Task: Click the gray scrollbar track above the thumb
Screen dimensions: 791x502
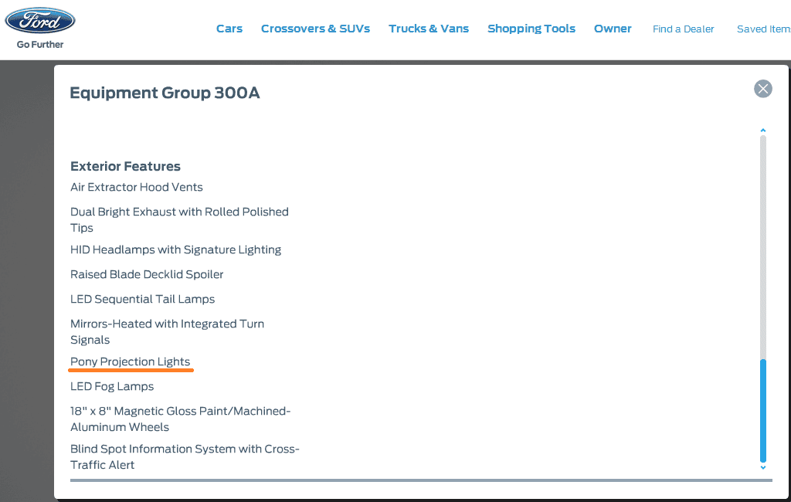Action: (762, 246)
